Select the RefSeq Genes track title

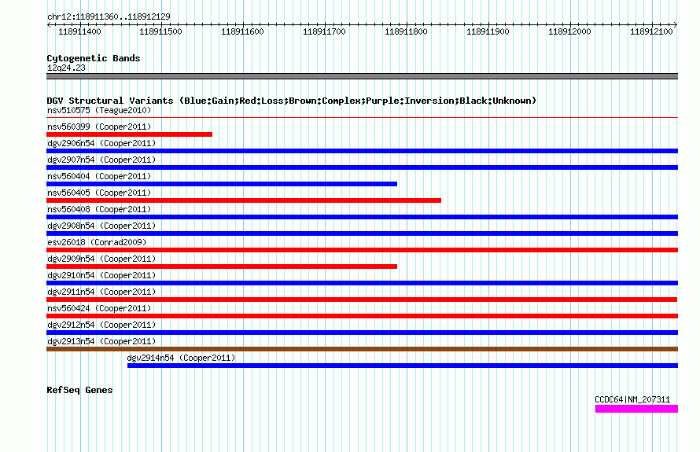point(79,390)
